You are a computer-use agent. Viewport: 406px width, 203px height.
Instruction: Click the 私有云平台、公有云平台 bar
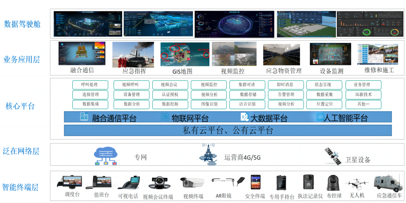click(228, 130)
